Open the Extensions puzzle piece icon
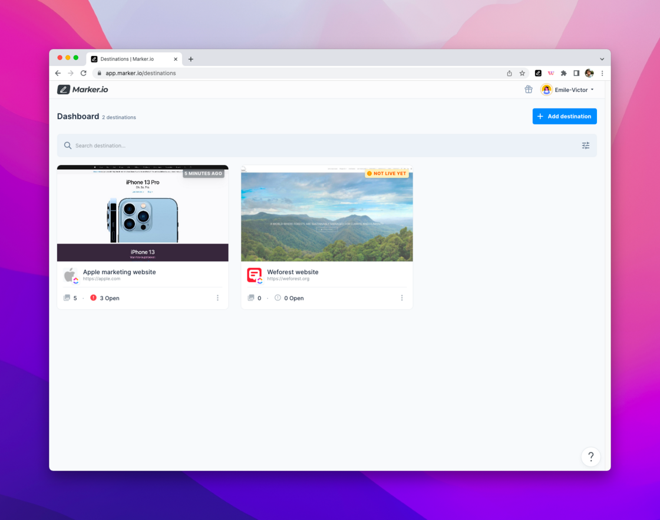The width and height of the screenshot is (660, 520). [x=563, y=73]
